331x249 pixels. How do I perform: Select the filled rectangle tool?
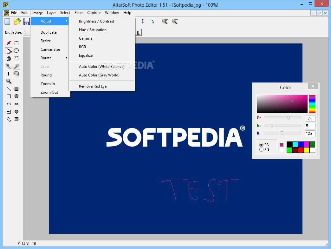[16, 89]
